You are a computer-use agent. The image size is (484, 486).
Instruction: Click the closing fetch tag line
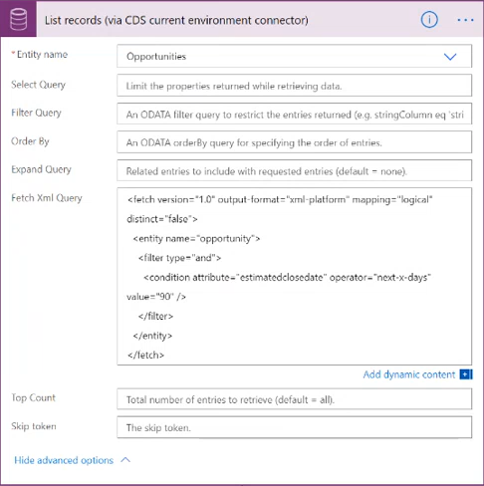point(145,355)
